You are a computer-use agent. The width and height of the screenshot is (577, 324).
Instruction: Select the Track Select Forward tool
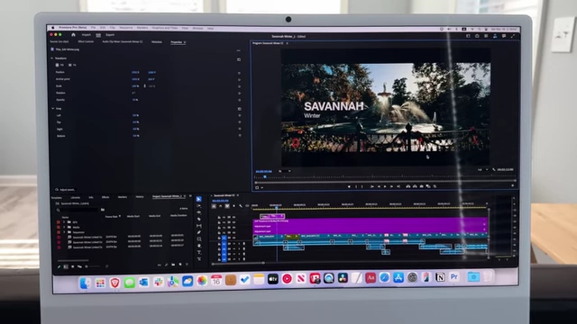click(x=199, y=206)
